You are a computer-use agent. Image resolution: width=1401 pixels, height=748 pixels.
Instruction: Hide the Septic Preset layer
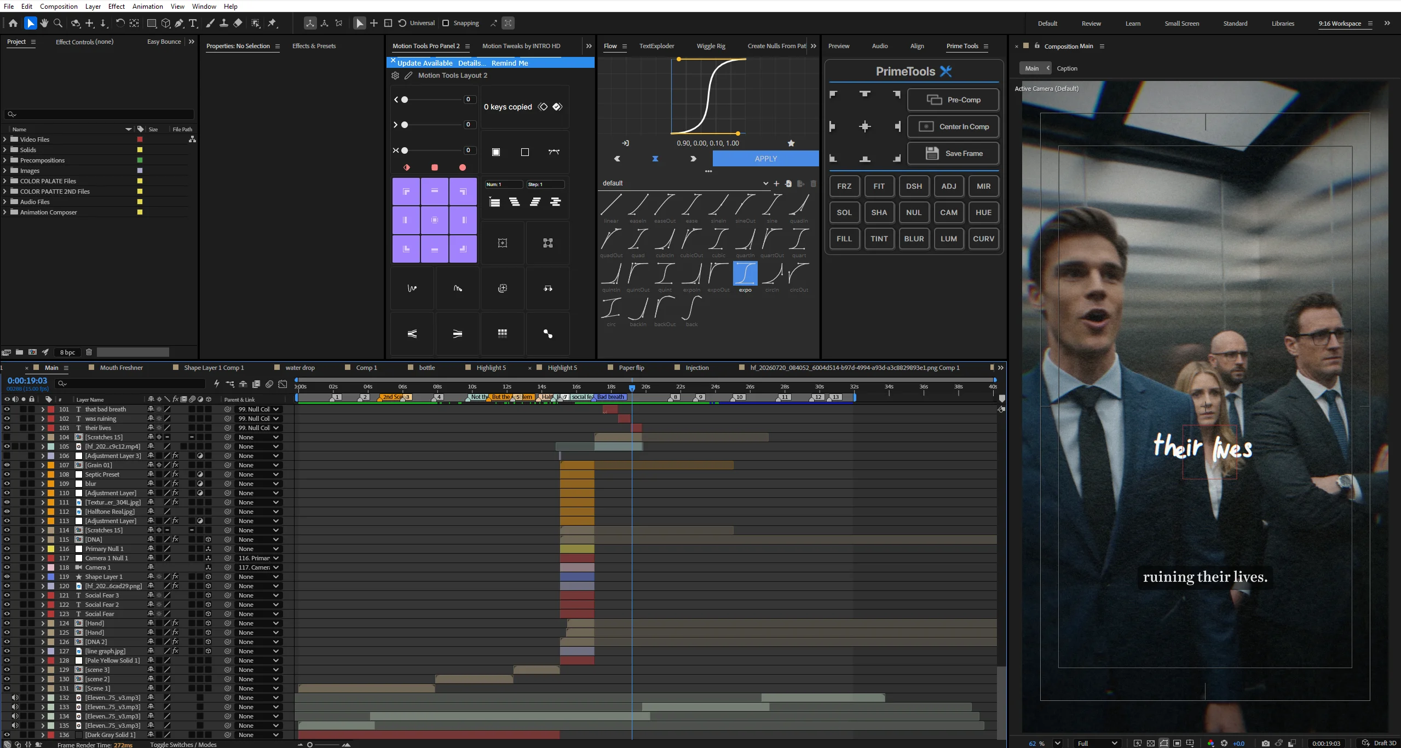[7, 474]
